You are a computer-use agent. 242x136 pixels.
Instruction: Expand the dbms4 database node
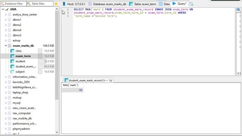[6, 30]
